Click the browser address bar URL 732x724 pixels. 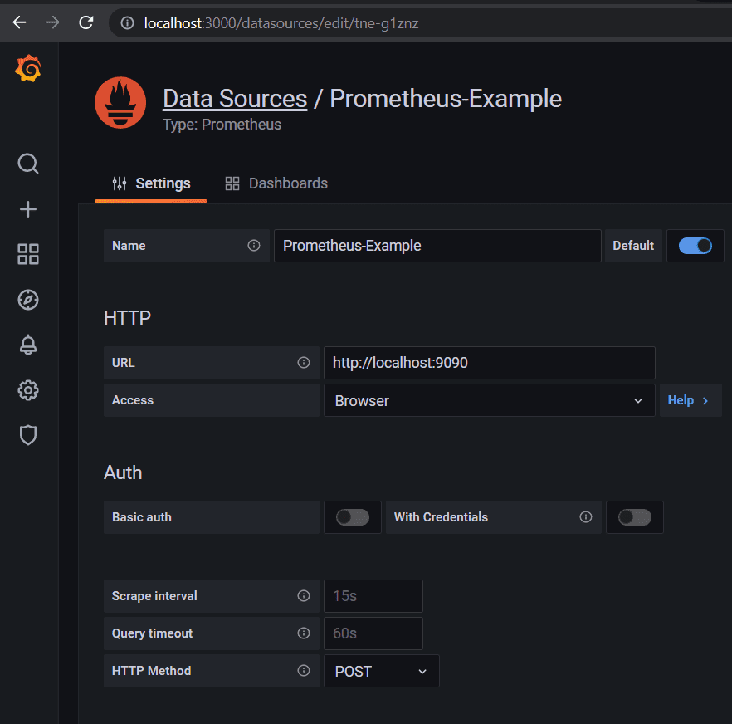click(x=281, y=23)
